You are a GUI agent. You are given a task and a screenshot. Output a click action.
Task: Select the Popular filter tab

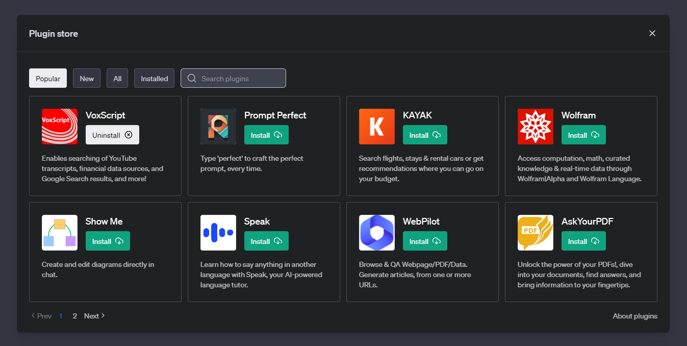pyautogui.click(x=48, y=78)
